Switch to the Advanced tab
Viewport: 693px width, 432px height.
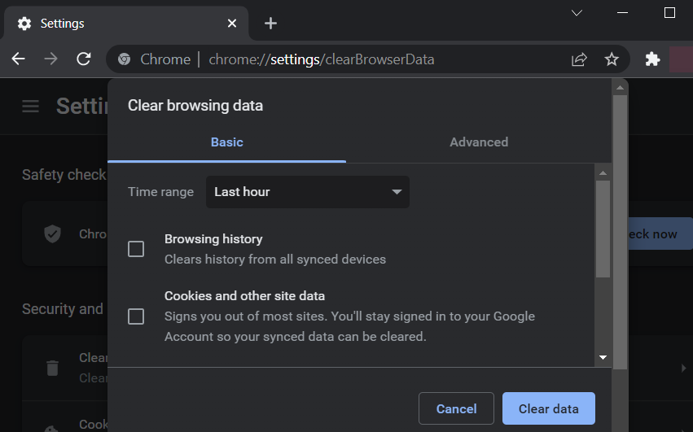point(479,142)
